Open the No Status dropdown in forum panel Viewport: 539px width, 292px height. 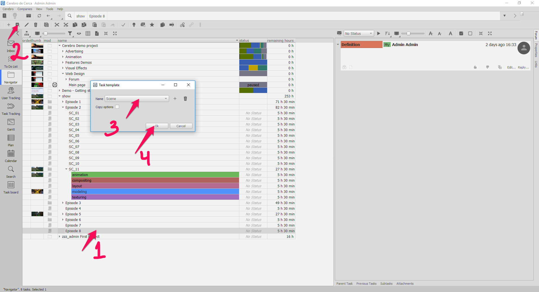[359, 33]
